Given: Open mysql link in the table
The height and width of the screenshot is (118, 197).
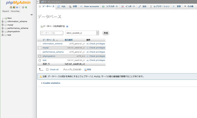Looking at the screenshot, I should click(46, 48).
